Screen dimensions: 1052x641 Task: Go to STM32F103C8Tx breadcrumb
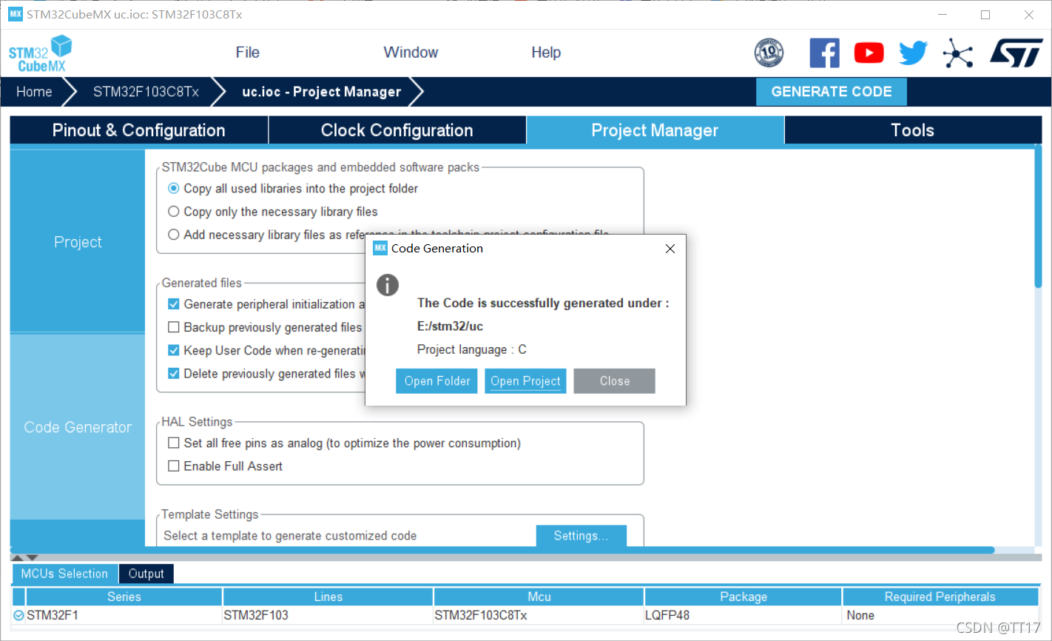(146, 92)
